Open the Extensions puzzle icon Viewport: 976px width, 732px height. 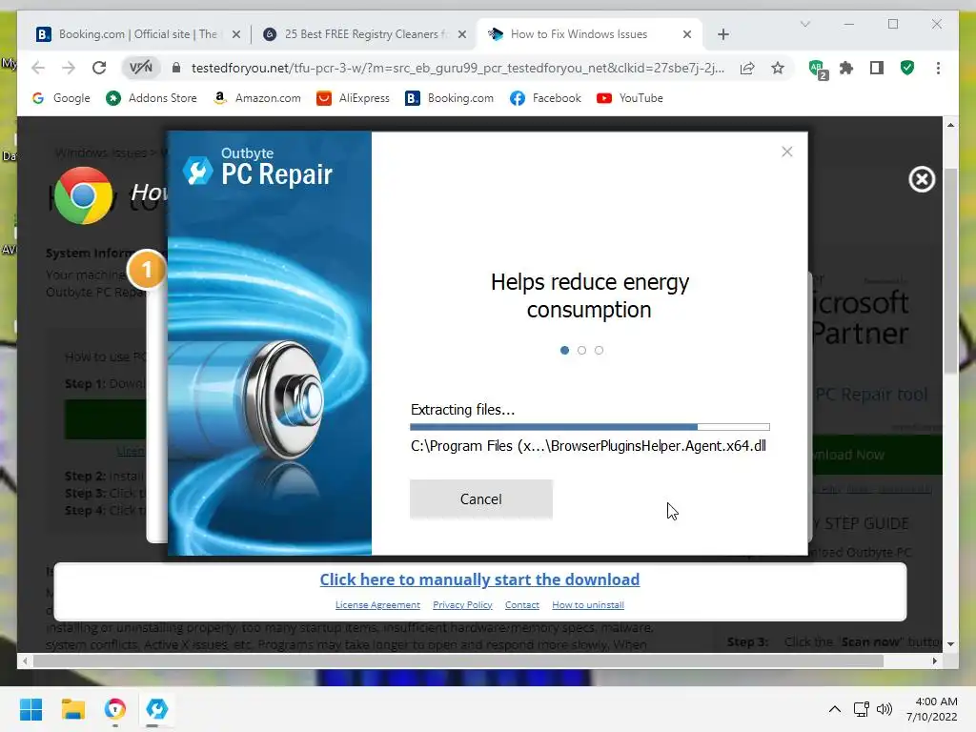tap(846, 68)
